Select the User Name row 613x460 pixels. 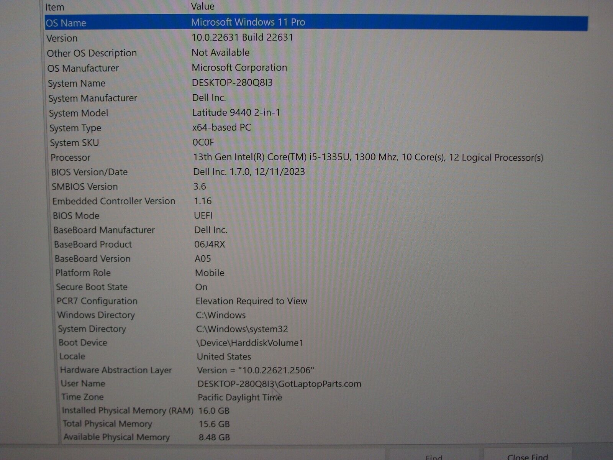[x=83, y=384]
